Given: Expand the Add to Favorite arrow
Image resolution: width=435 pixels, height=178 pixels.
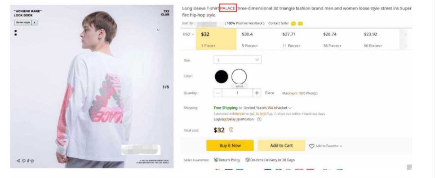Looking at the screenshot, I should 341,146.
